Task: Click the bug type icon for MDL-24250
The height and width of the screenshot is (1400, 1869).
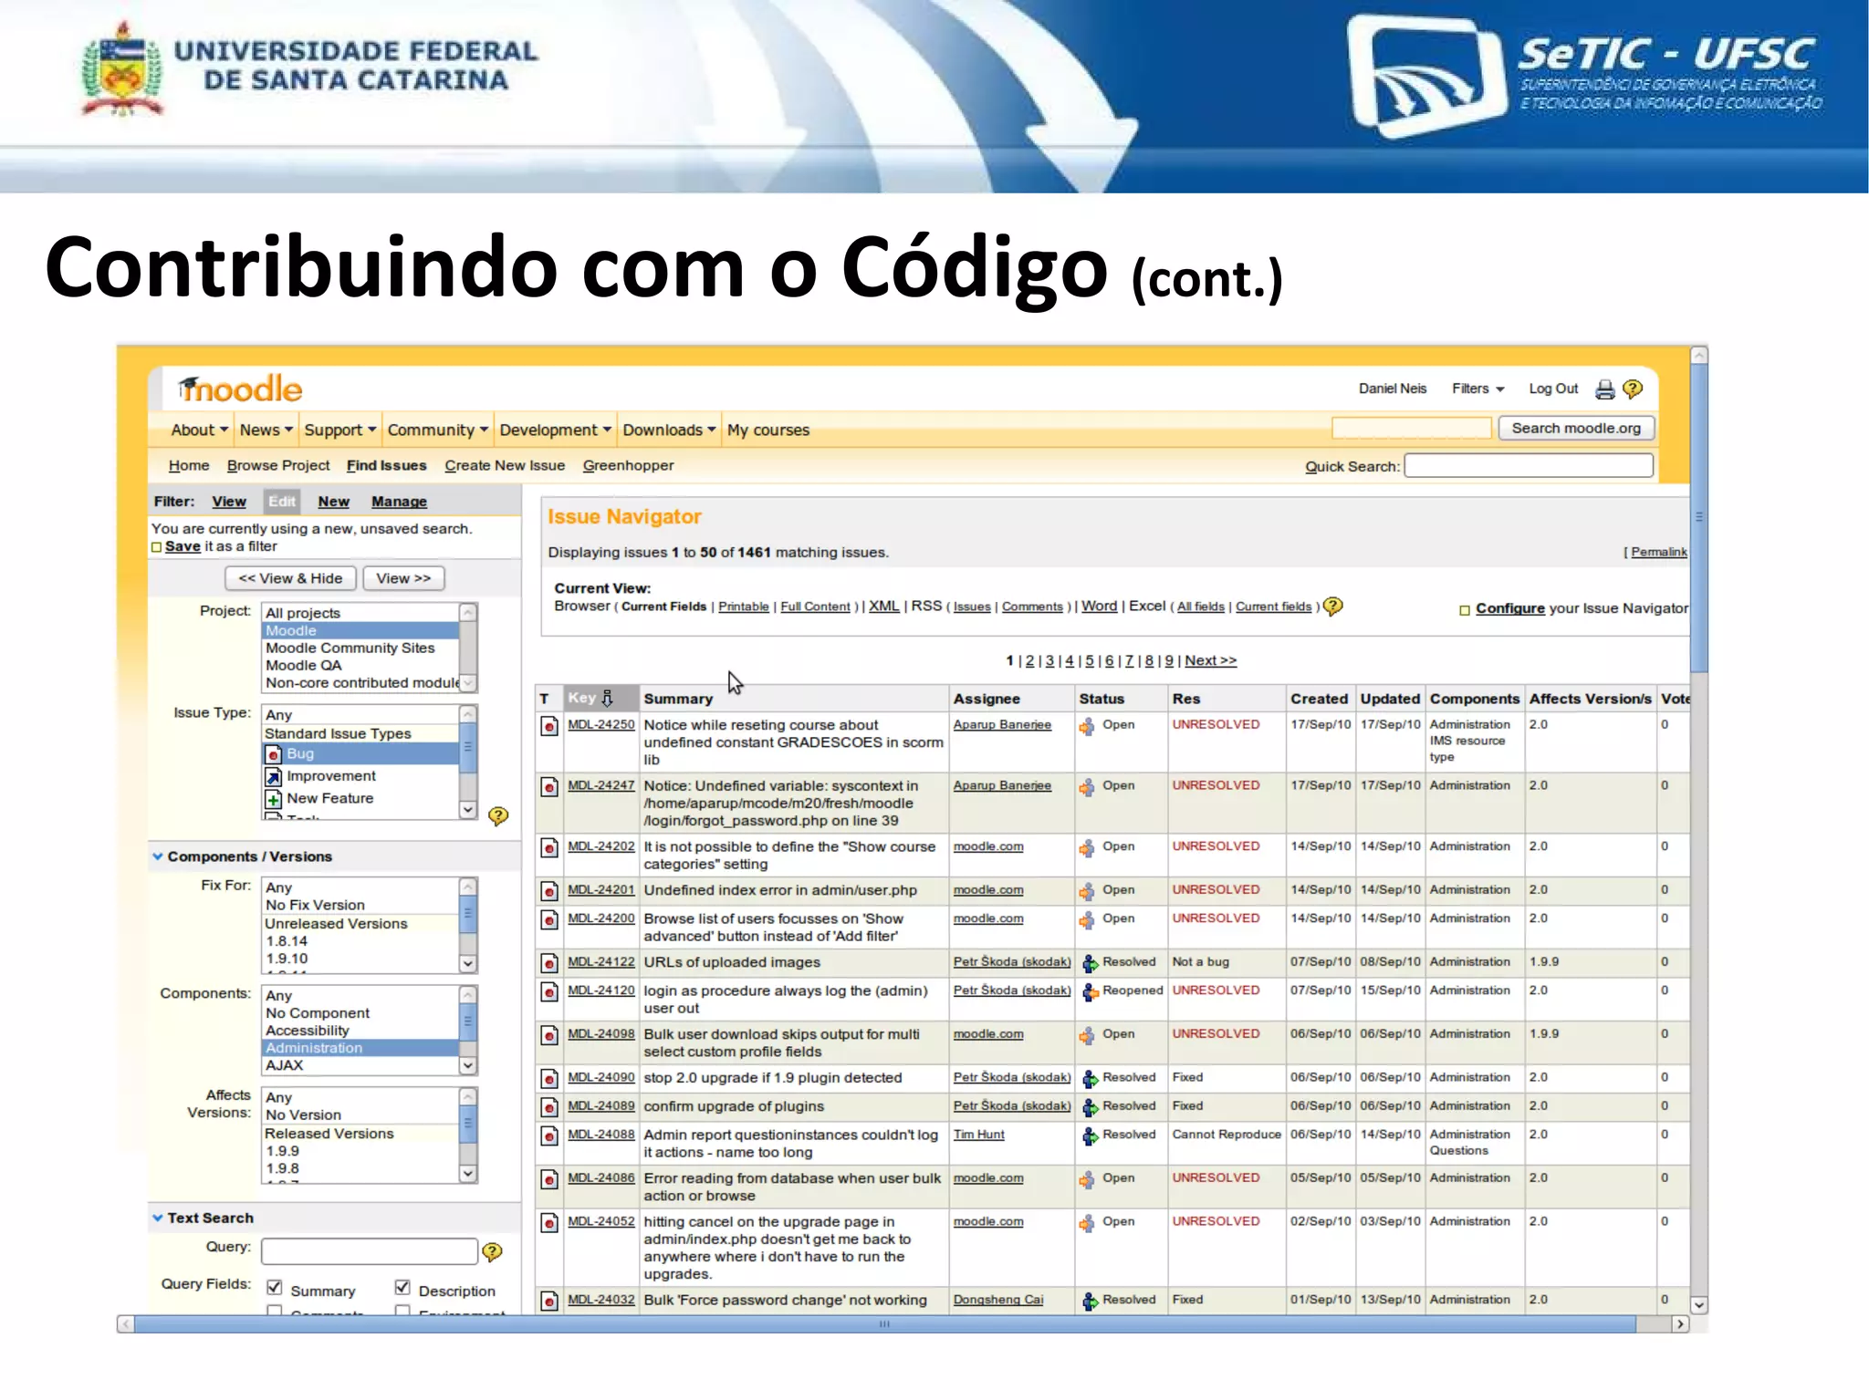Action: point(549,727)
